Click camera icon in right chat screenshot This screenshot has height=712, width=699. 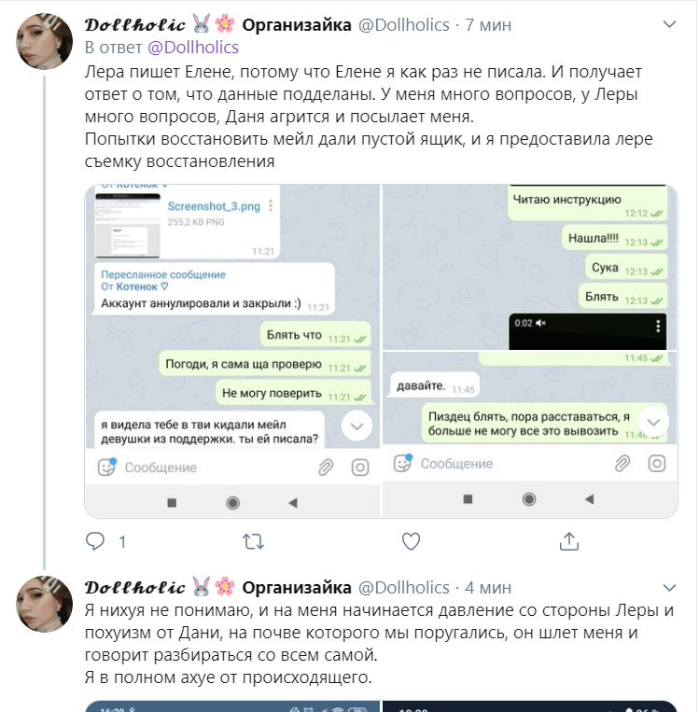657,464
